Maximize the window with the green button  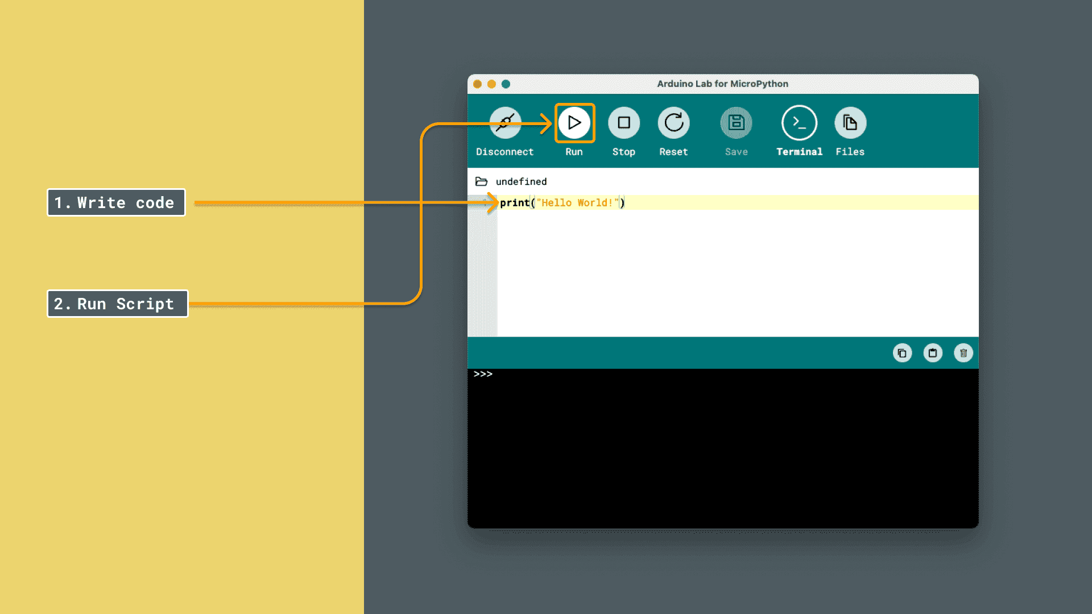[506, 84]
